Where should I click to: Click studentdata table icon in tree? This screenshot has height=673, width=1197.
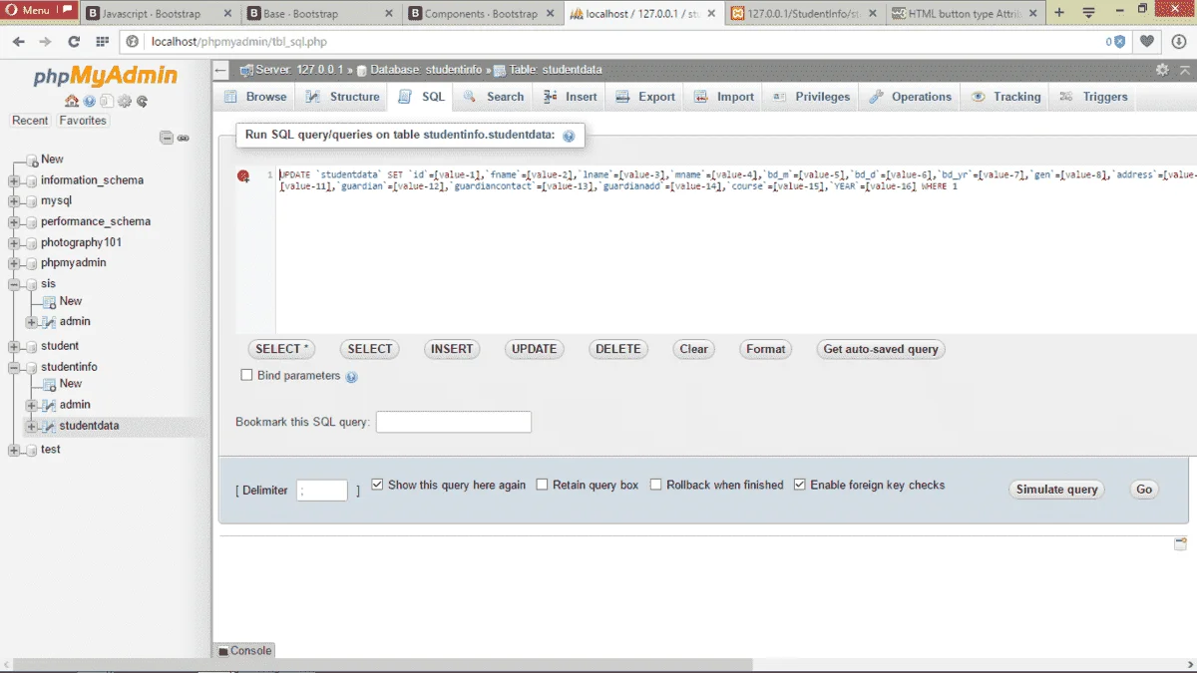tap(48, 427)
